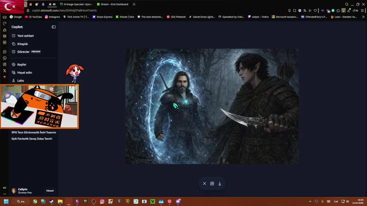Click the browser address bar URL
This screenshot has width=367, height=206.
tap(65, 11)
